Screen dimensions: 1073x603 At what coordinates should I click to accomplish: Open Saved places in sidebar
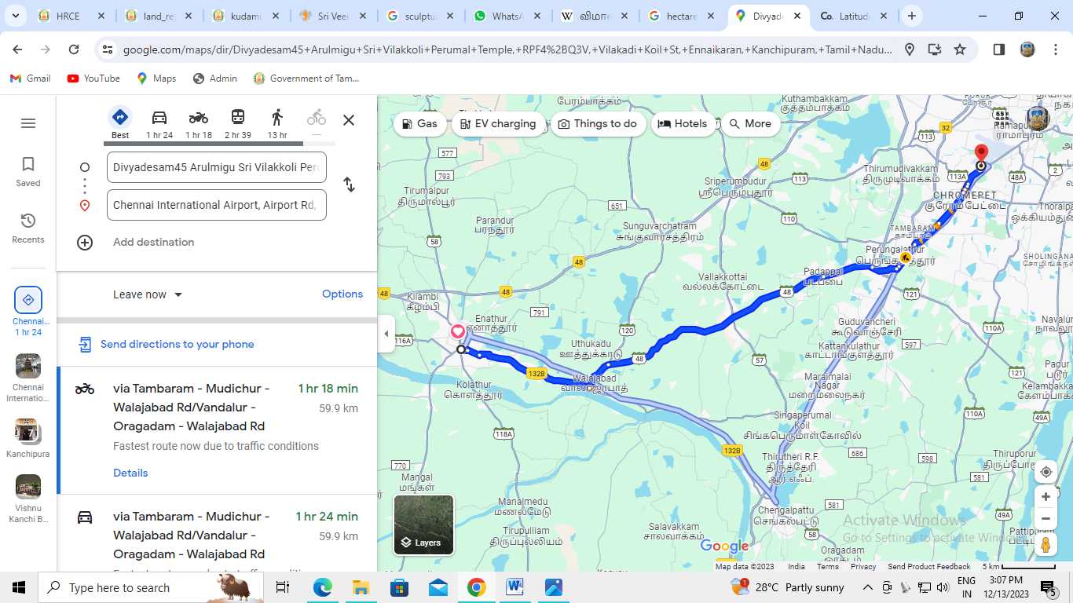[28, 171]
